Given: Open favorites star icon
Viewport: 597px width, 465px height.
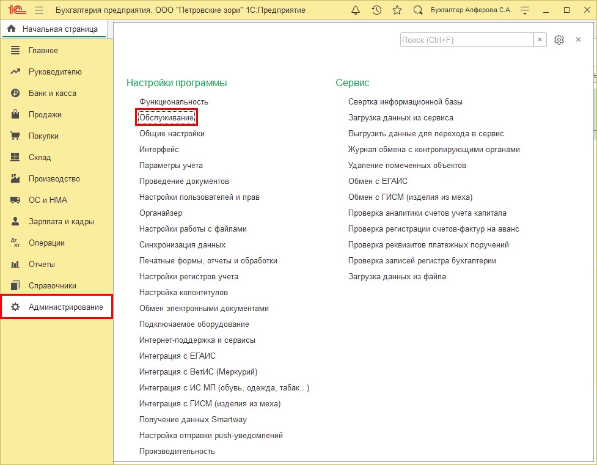Looking at the screenshot, I should (397, 10).
